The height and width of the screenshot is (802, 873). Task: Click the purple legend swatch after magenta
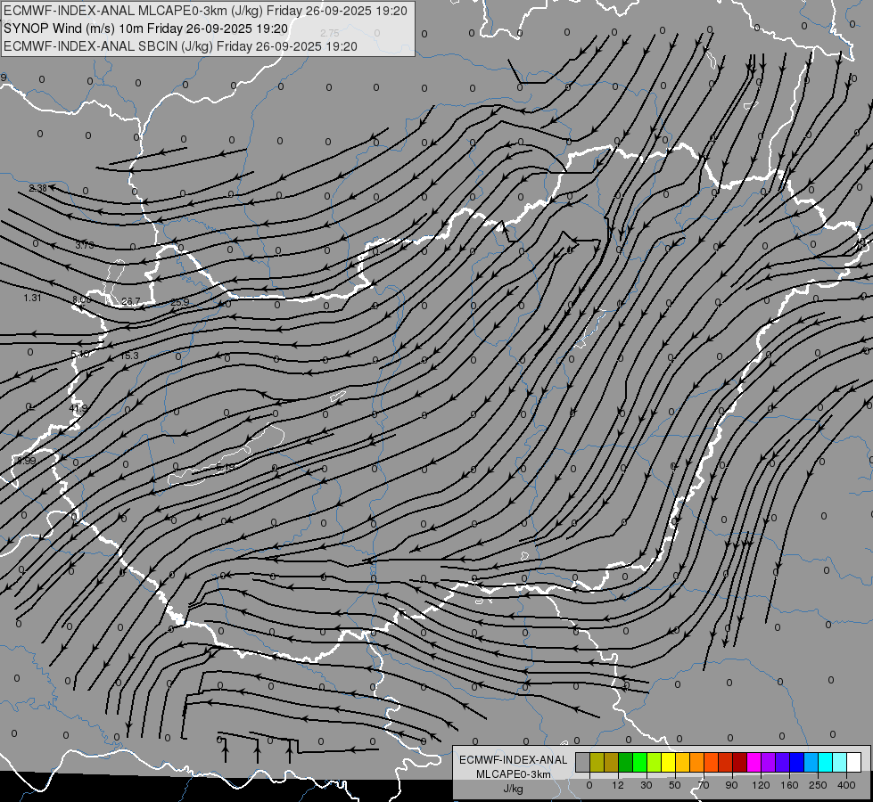pyautogui.click(x=768, y=762)
